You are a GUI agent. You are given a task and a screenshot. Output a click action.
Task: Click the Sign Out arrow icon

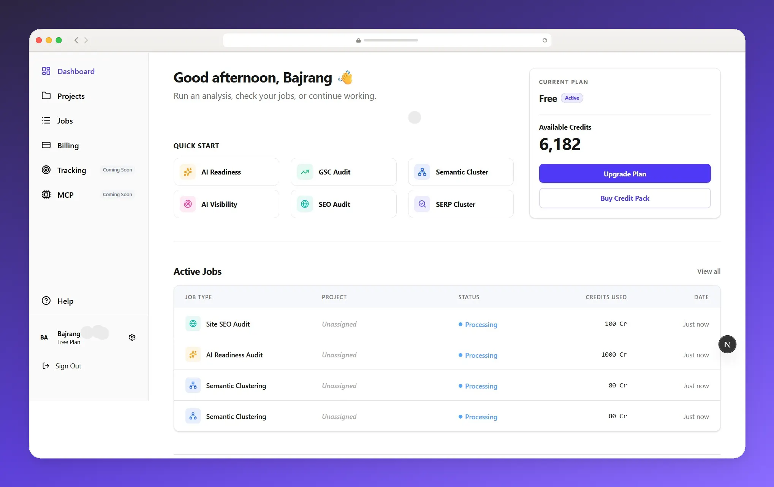tap(46, 366)
